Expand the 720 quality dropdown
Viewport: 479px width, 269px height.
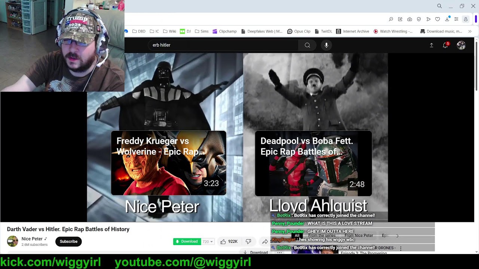pyautogui.click(x=208, y=242)
